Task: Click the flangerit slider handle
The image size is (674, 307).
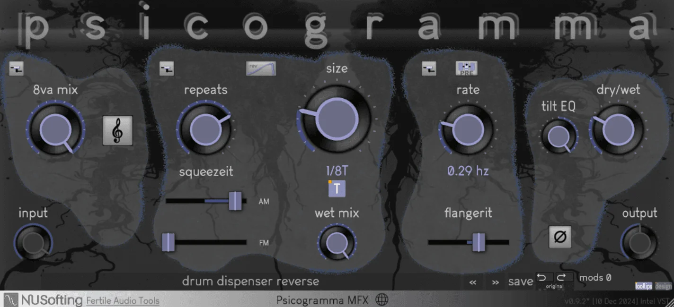Action: [x=479, y=242]
